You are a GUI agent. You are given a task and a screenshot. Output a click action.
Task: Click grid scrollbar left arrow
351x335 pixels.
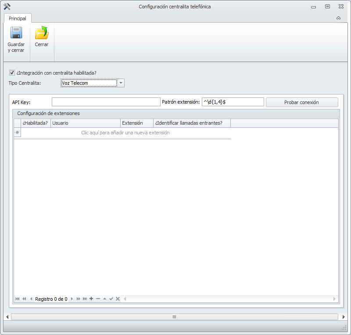pos(125,299)
